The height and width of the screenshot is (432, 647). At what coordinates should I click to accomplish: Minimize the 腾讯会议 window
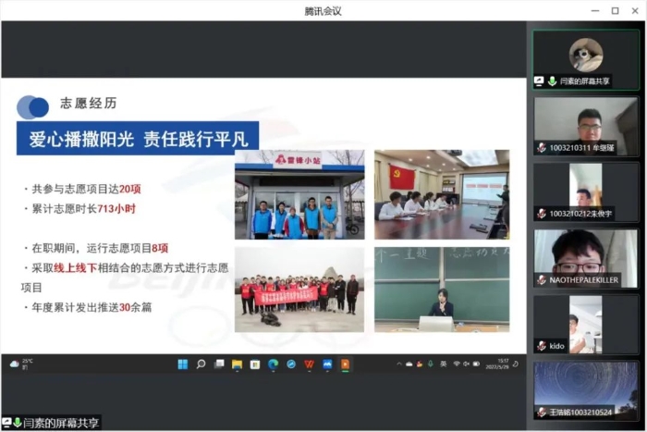595,11
